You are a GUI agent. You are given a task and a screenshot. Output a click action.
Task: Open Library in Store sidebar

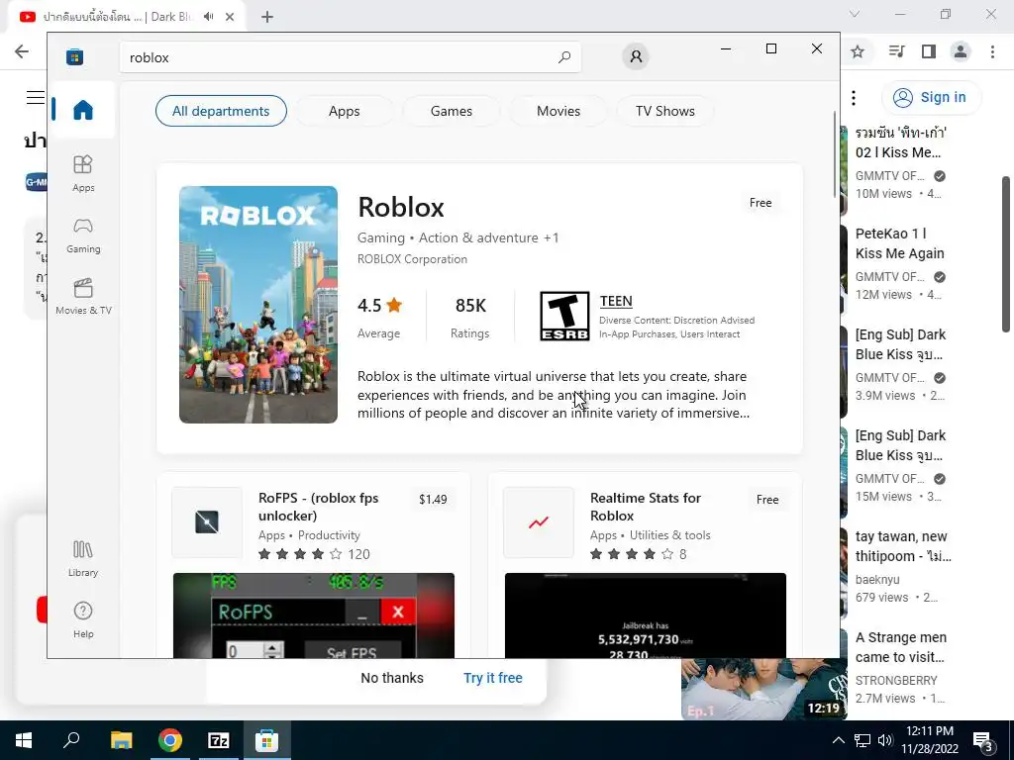coord(83,559)
